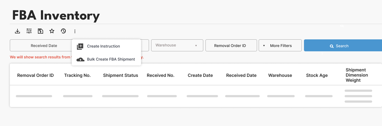
Task: Click the save view disk icon
Action: click(x=40, y=31)
